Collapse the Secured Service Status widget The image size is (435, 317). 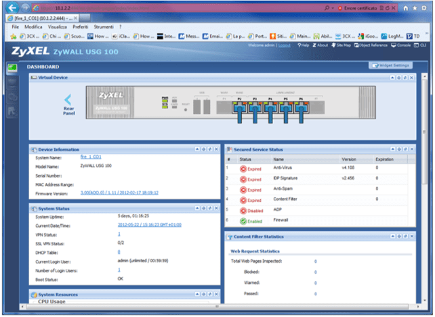click(x=392, y=149)
